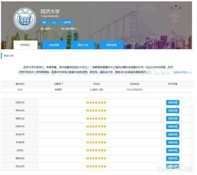Click 查看详情 for 博硕士点 row
The image size is (197, 175).
[172, 119]
